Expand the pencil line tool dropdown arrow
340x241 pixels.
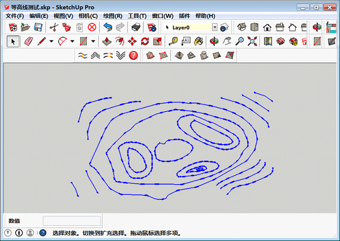(x=51, y=41)
